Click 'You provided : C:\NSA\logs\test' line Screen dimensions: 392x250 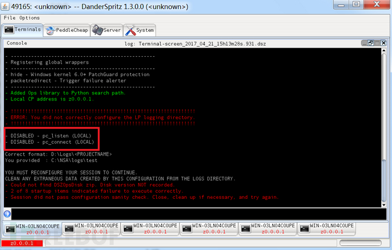pyautogui.click(x=51, y=160)
